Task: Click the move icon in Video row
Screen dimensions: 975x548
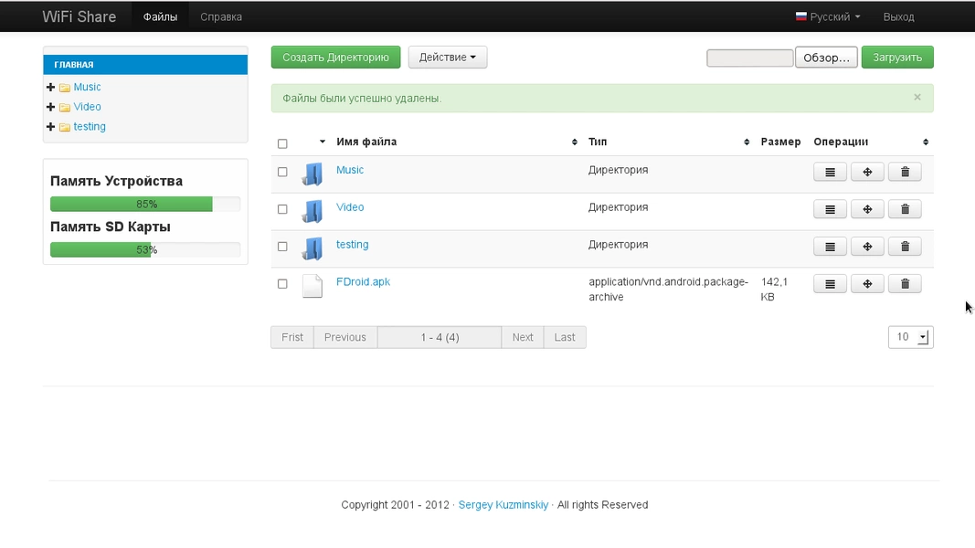Action: click(867, 209)
